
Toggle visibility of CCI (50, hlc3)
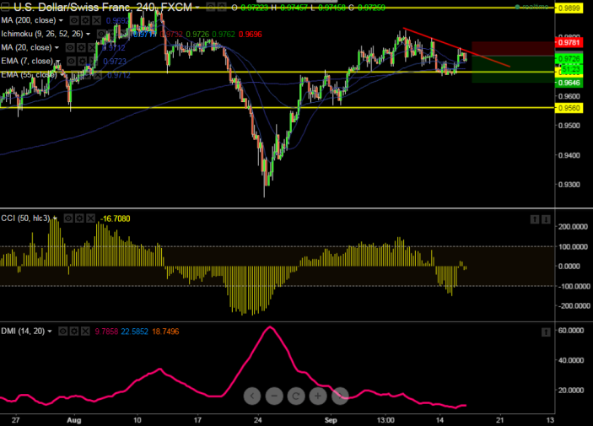pos(68,218)
